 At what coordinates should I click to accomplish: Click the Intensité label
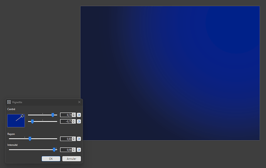tap(12, 145)
